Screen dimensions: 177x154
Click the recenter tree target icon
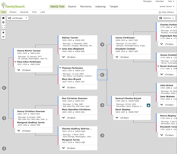click(3, 22)
